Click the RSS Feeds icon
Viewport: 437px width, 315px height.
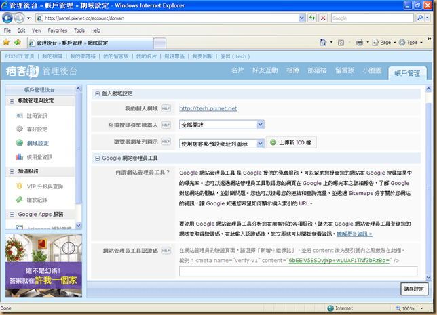(x=341, y=43)
